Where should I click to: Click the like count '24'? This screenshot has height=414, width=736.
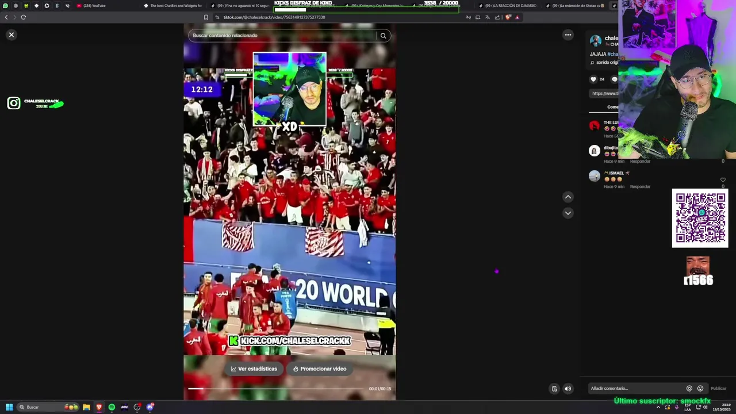pyautogui.click(x=602, y=79)
